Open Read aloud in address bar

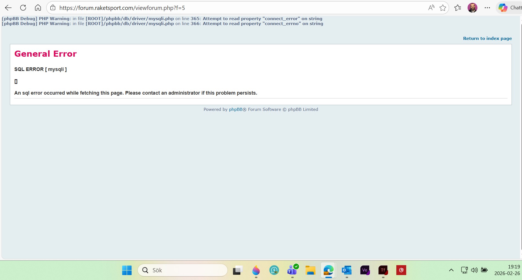pyautogui.click(x=431, y=8)
